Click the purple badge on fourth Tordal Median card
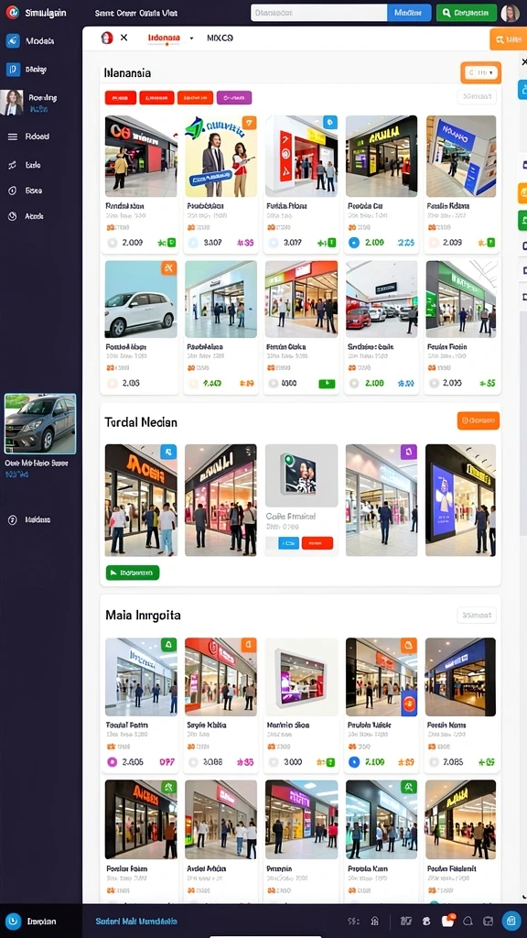The width and height of the screenshot is (527, 938). [x=409, y=452]
